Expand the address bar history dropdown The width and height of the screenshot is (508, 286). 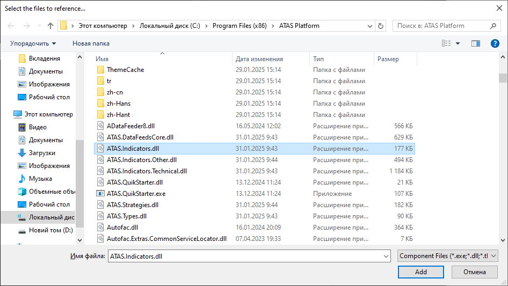(369, 26)
